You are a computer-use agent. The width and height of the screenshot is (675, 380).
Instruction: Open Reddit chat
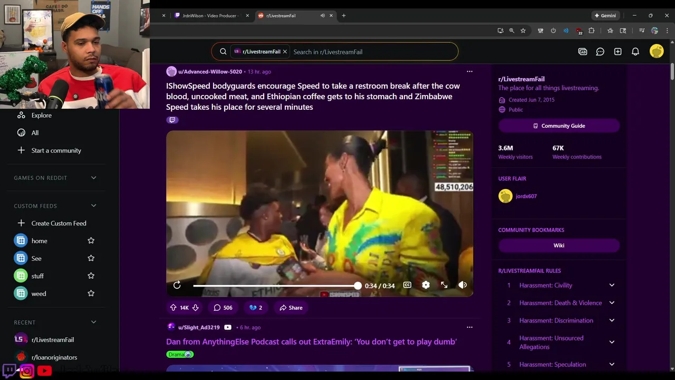(600, 52)
